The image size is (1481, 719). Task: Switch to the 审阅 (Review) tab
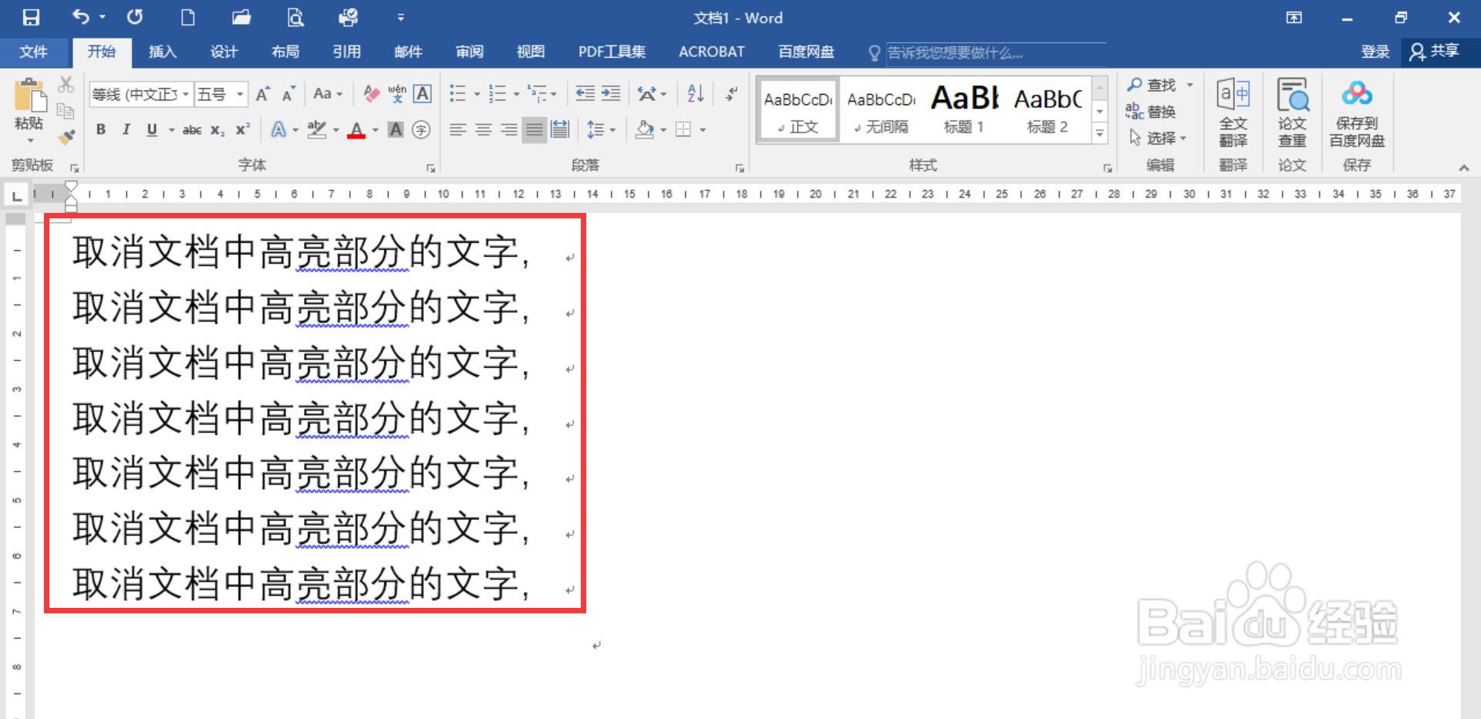point(469,52)
